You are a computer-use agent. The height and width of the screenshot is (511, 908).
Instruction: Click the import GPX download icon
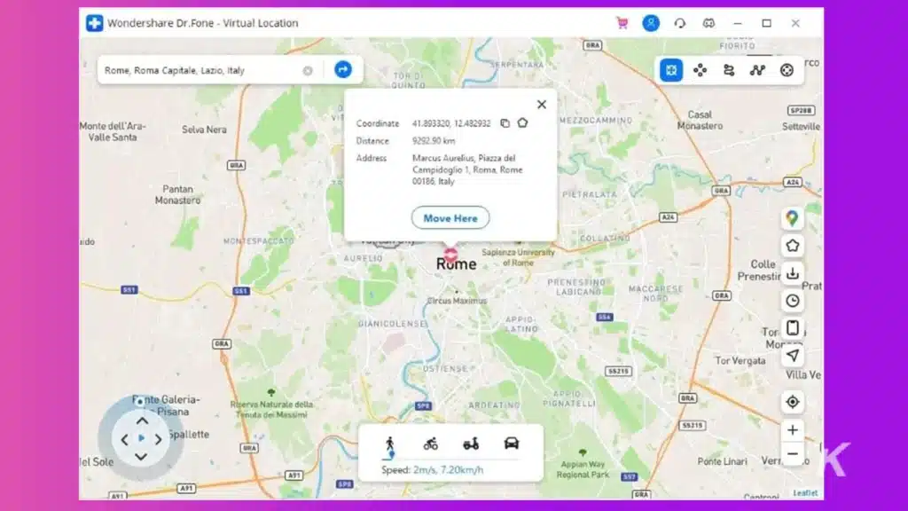point(792,273)
